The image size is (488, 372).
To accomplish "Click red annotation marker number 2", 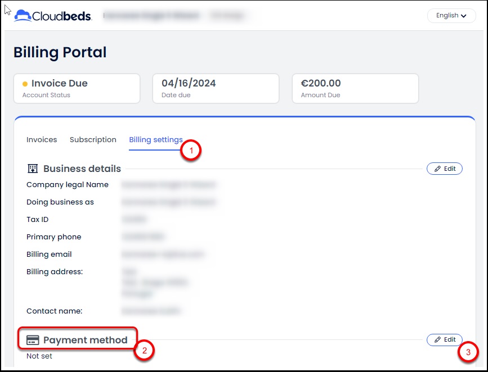I will click(x=144, y=351).
